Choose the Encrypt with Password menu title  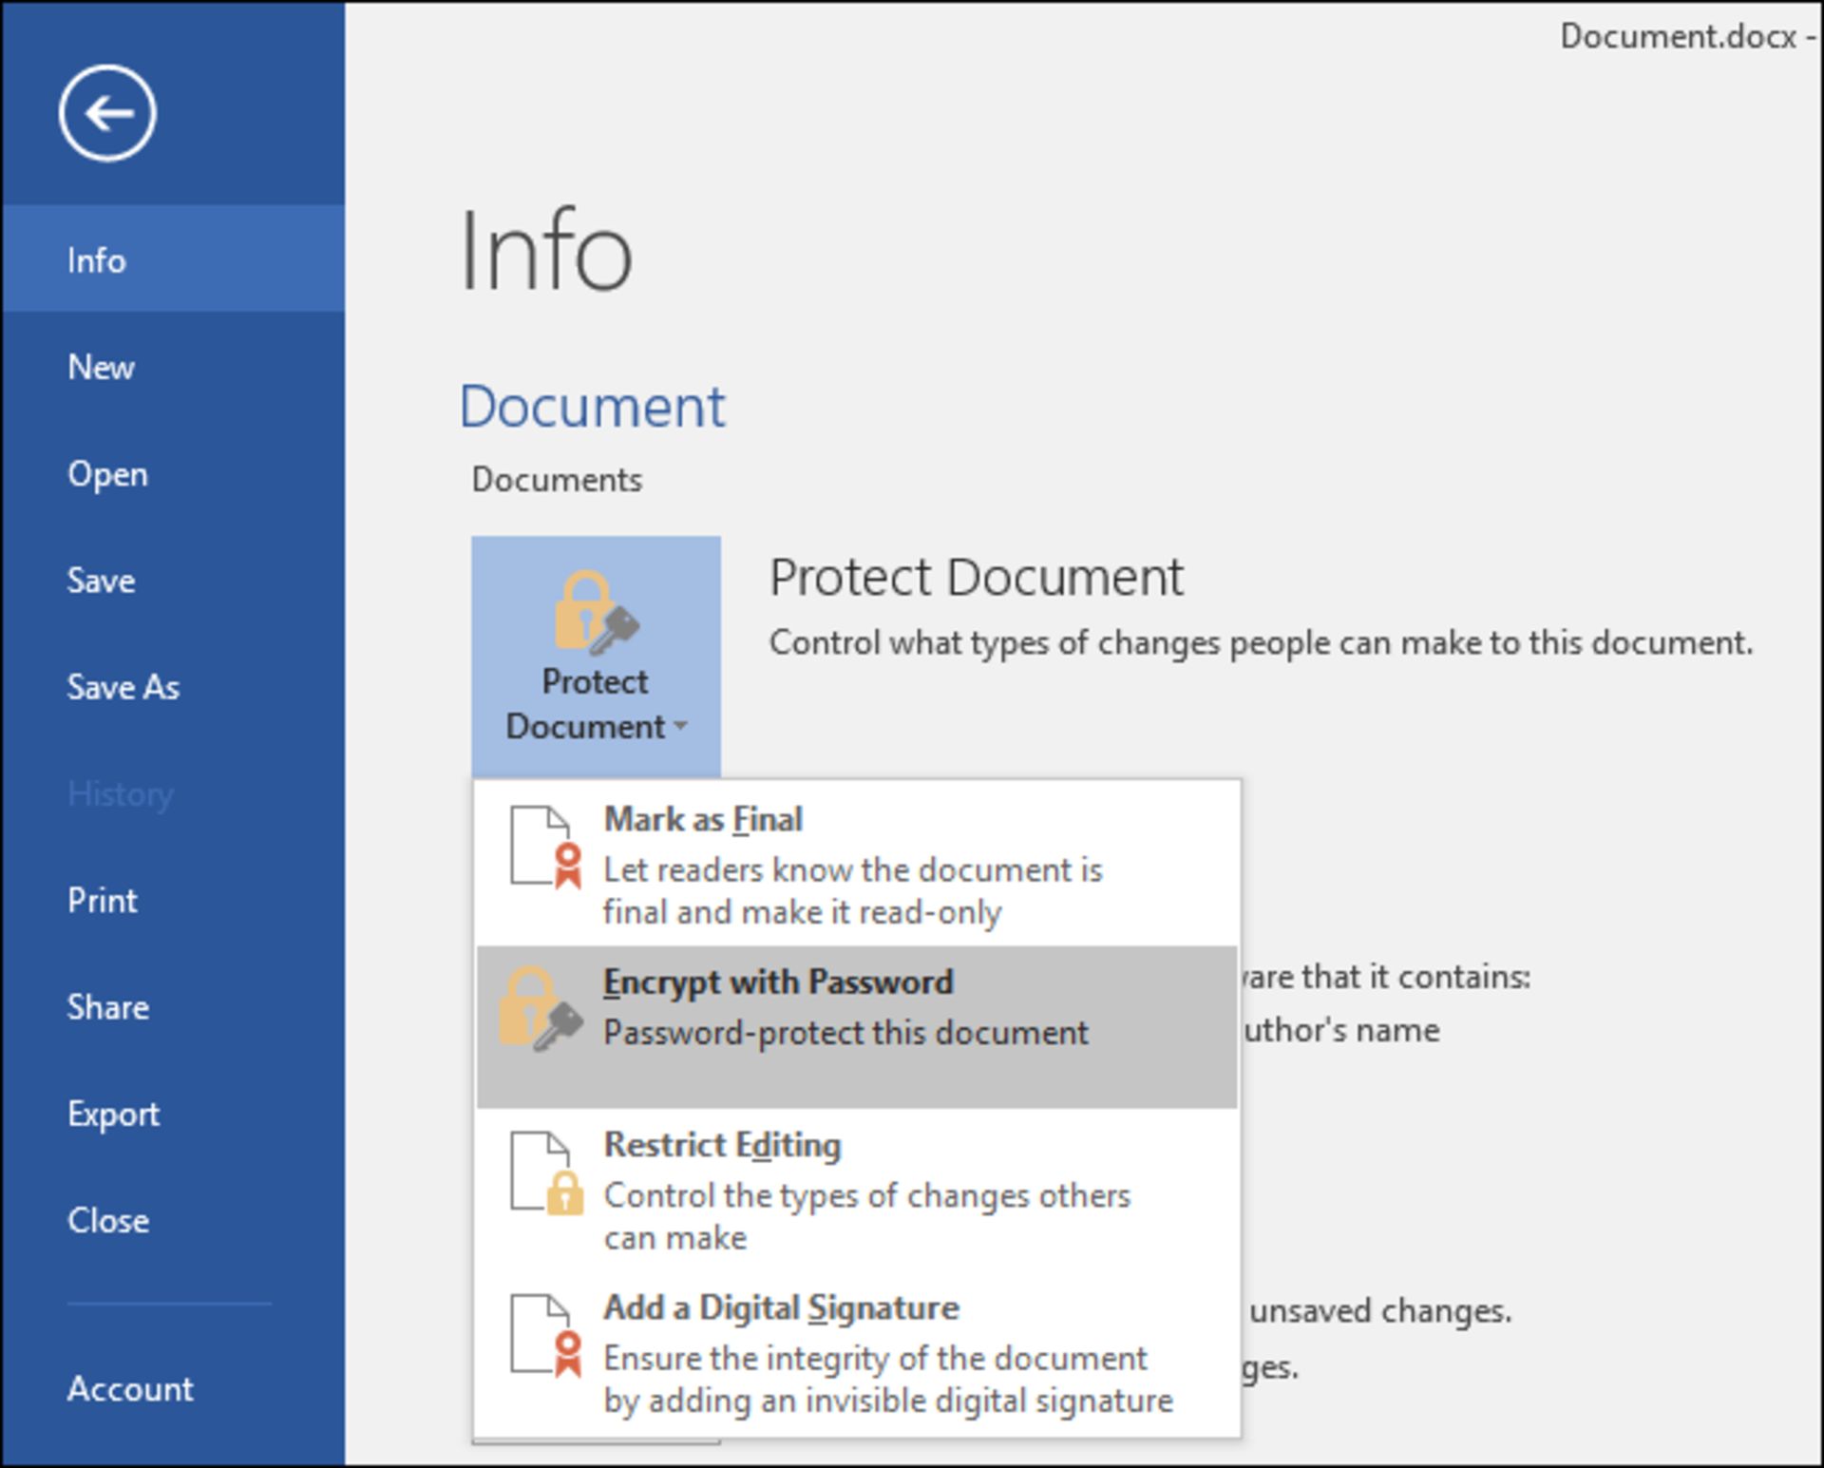(x=777, y=982)
